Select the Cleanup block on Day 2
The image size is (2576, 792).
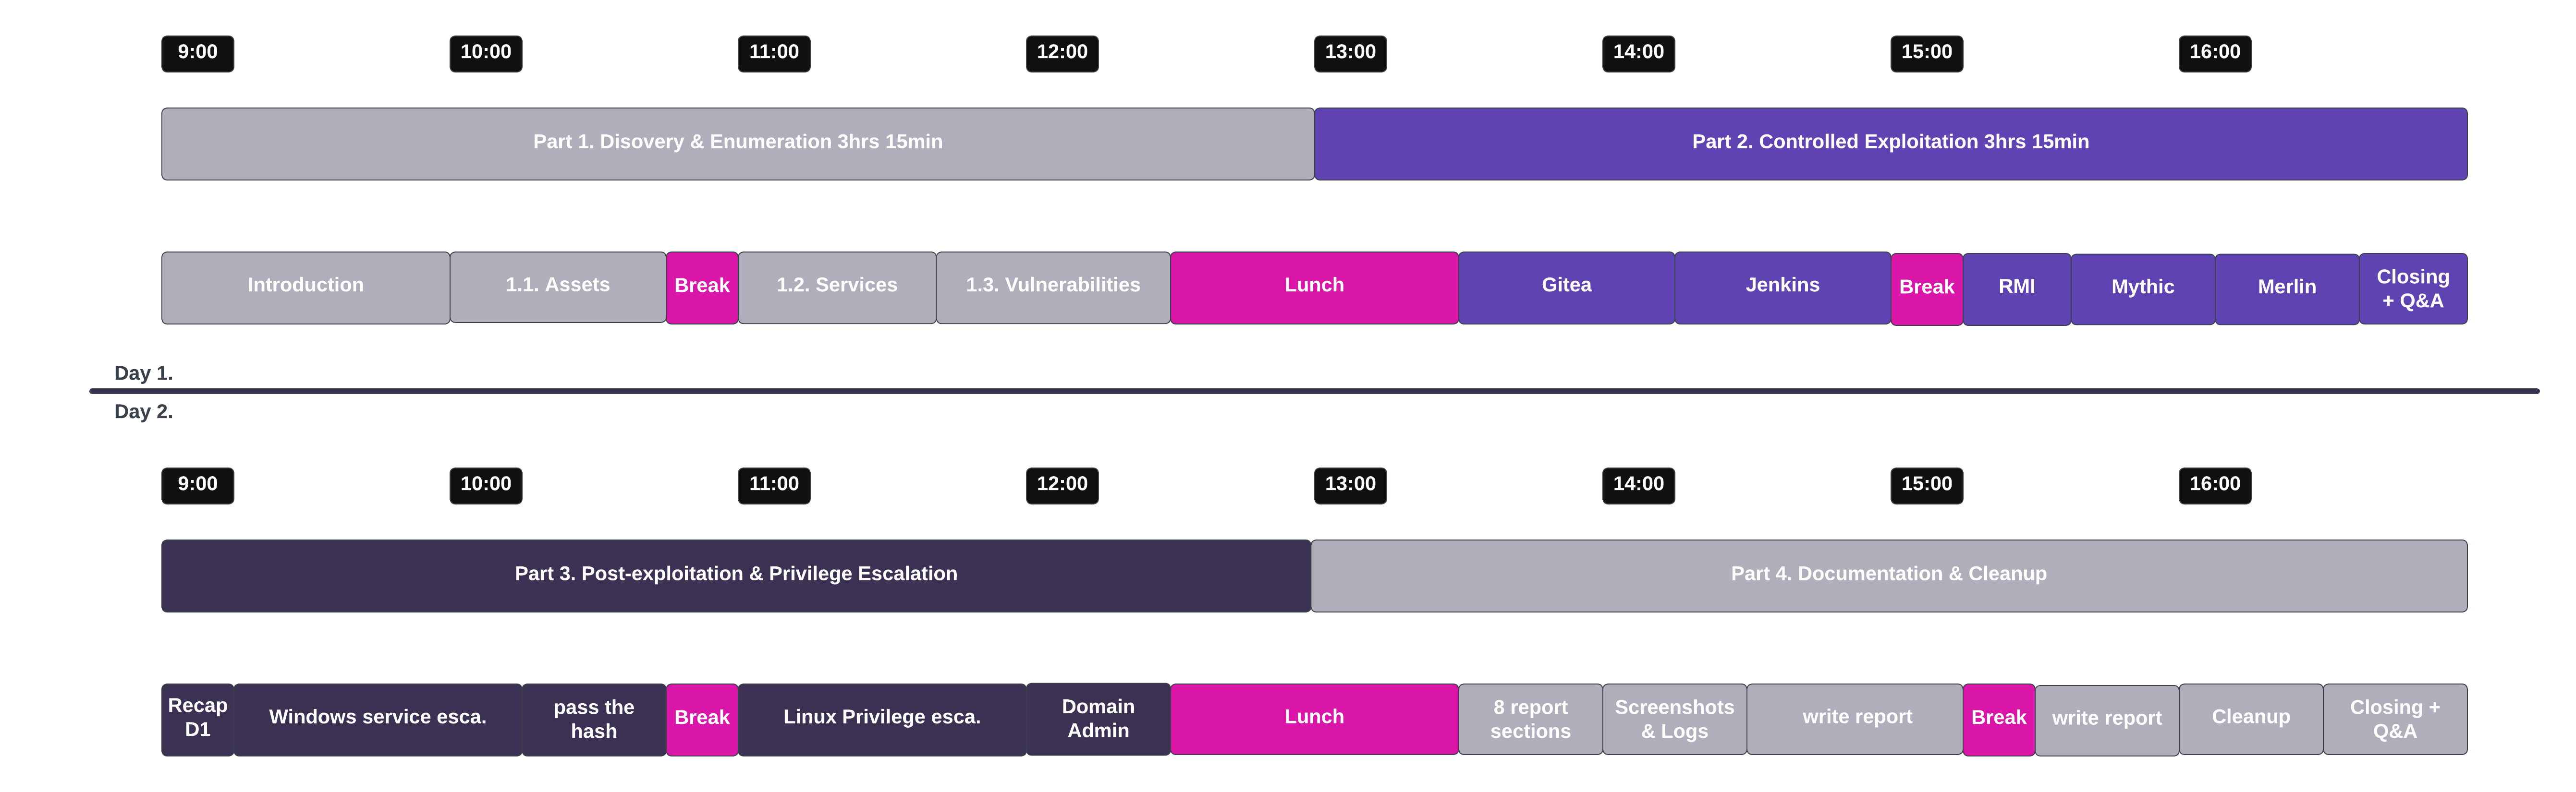pos(2250,718)
